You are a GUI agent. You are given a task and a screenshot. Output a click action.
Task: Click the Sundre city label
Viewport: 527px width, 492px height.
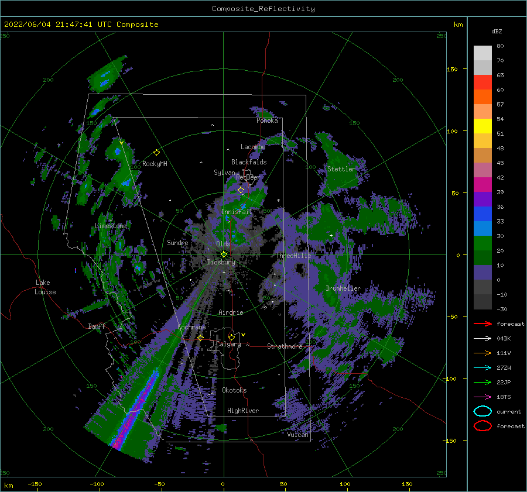[177, 242]
